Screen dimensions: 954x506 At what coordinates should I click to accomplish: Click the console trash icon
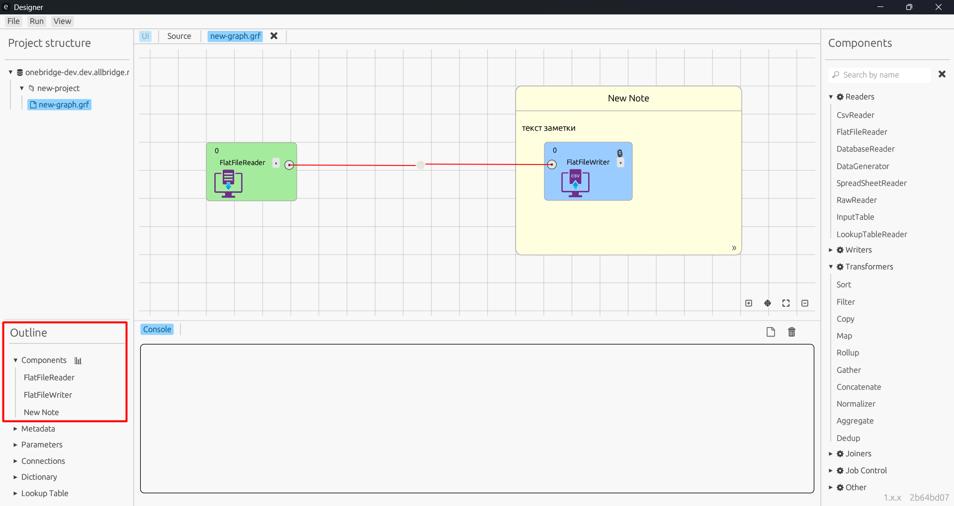click(792, 332)
